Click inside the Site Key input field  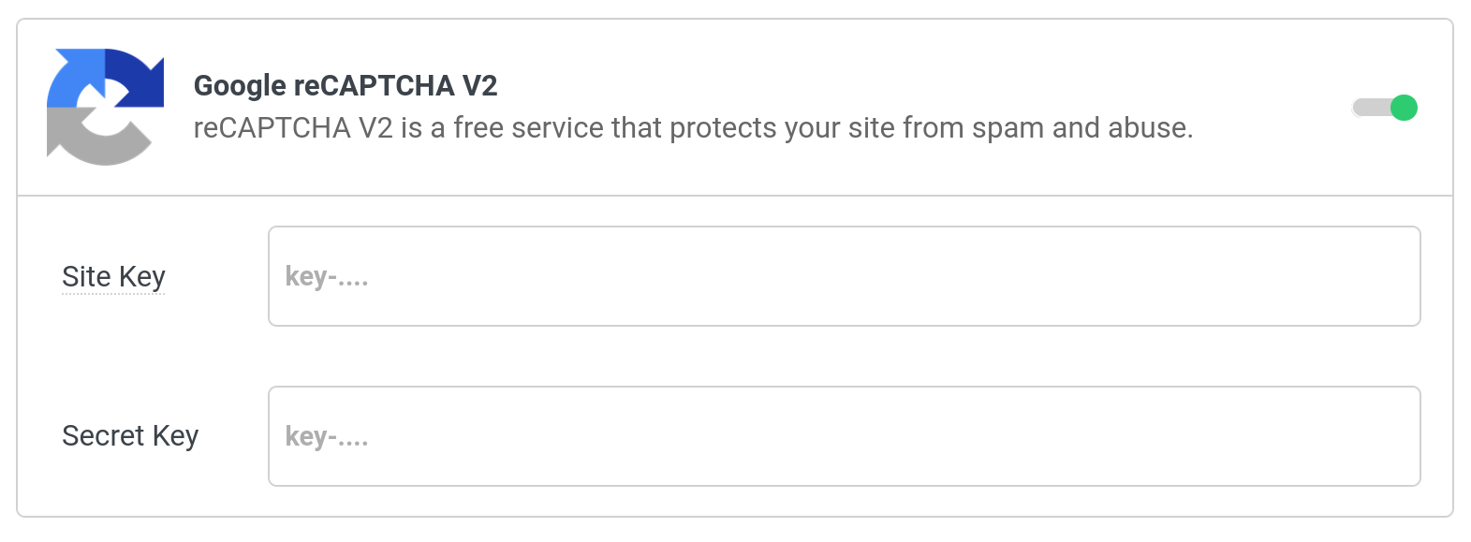coord(843,276)
